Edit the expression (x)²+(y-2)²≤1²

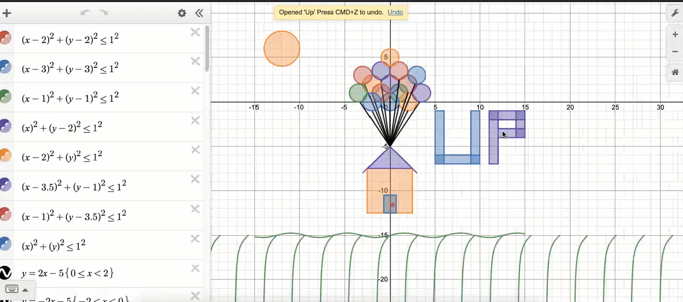62,127
